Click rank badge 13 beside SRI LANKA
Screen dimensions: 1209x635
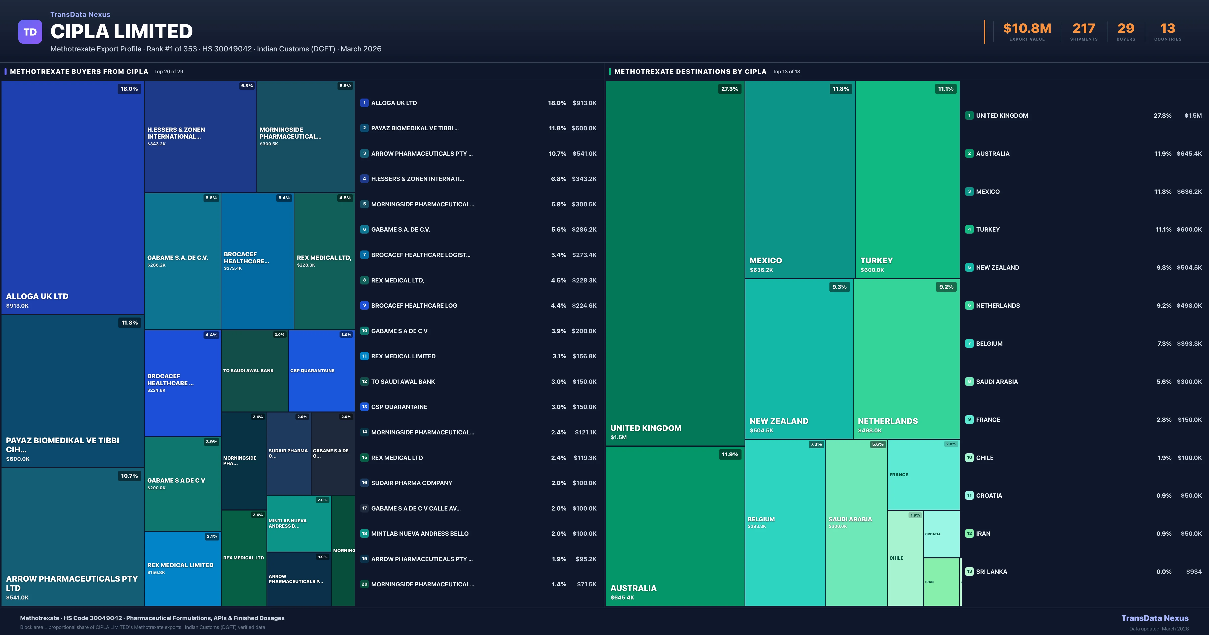(x=969, y=571)
